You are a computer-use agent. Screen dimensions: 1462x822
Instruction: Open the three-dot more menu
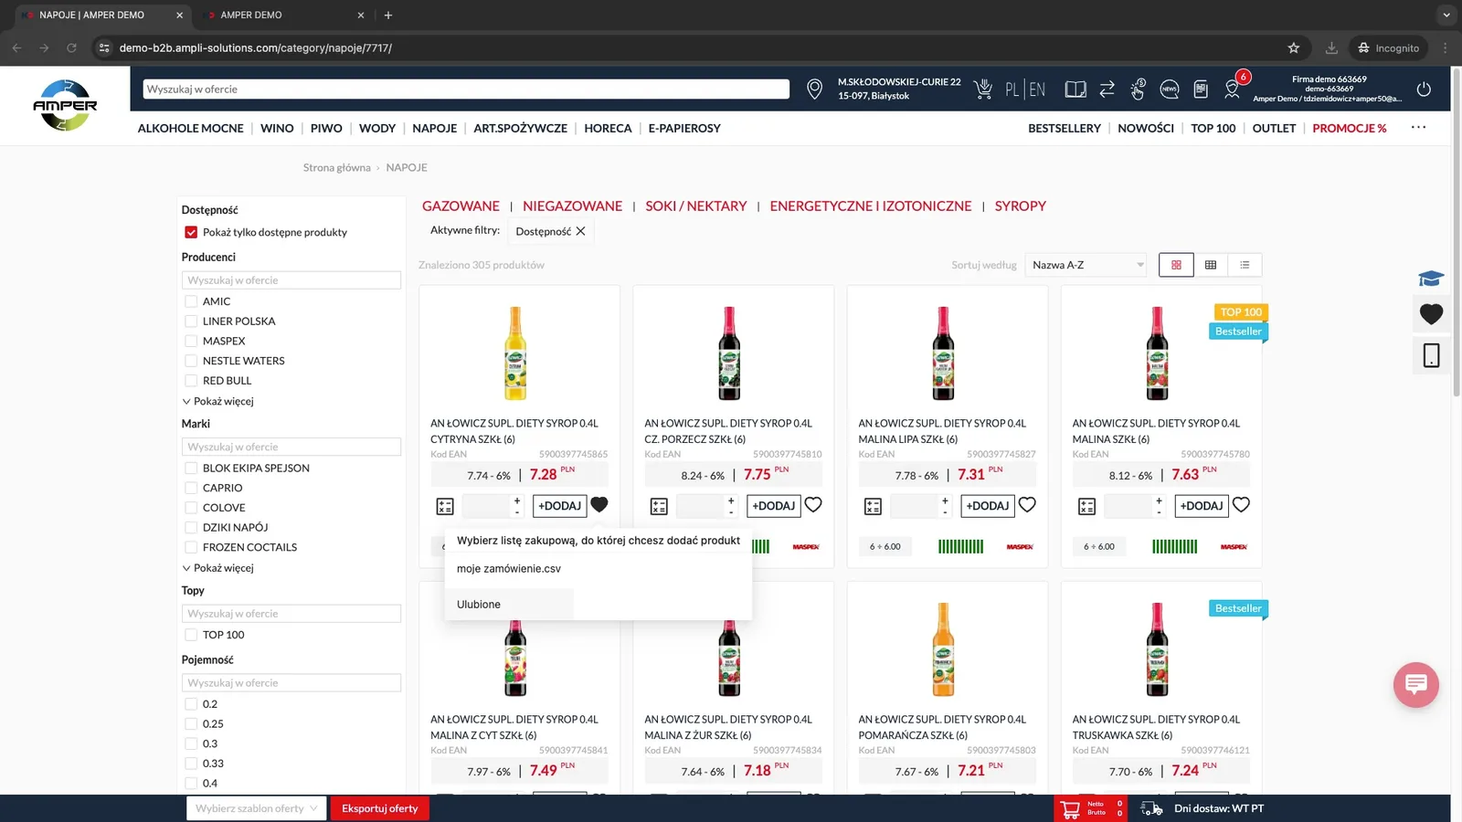tap(1418, 127)
